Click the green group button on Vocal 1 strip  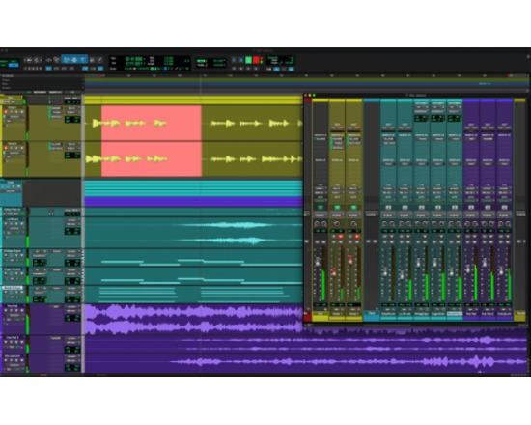pyautogui.click(x=337, y=207)
